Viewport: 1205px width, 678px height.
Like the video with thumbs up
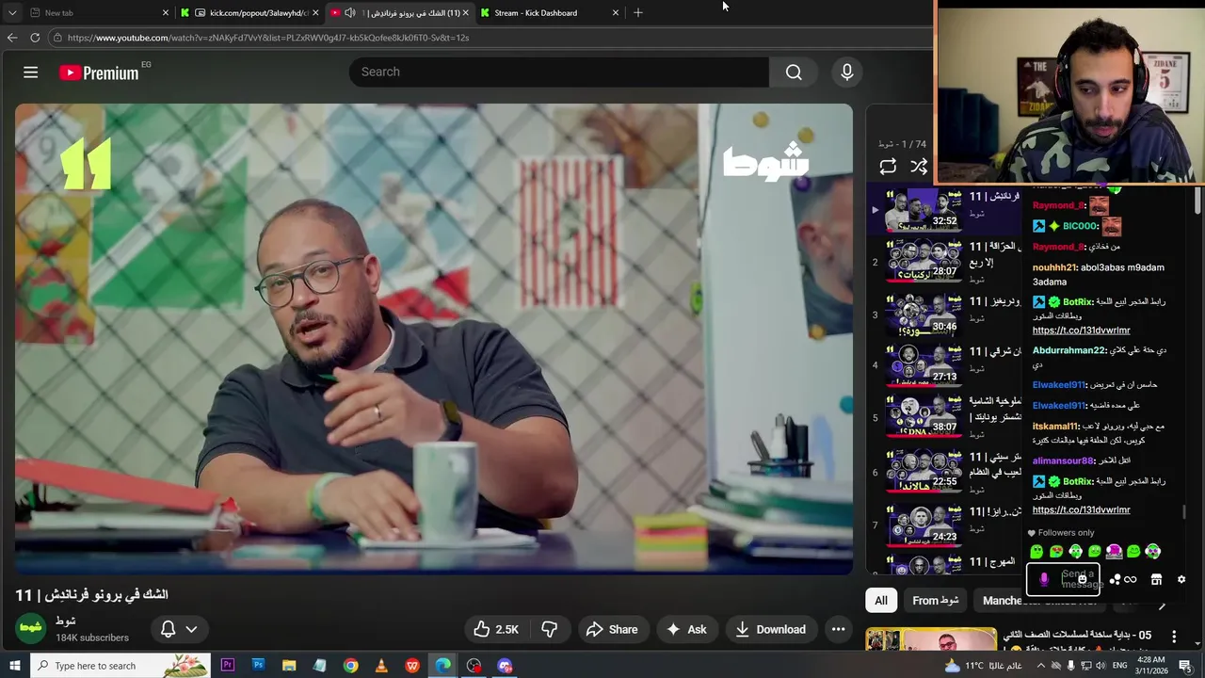click(495, 629)
